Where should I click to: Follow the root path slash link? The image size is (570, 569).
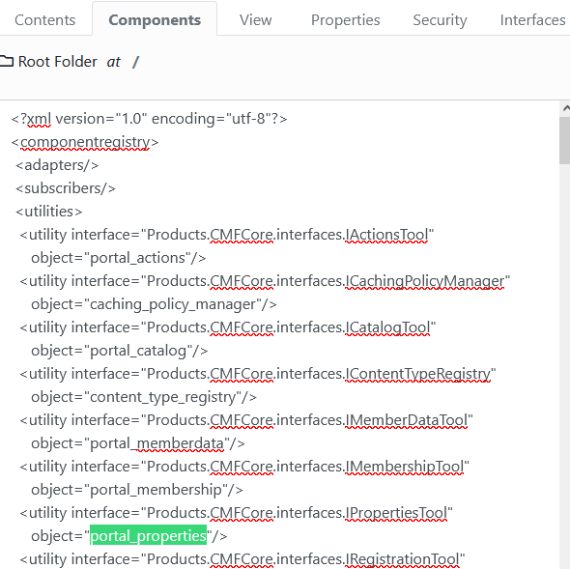tap(135, 62)
